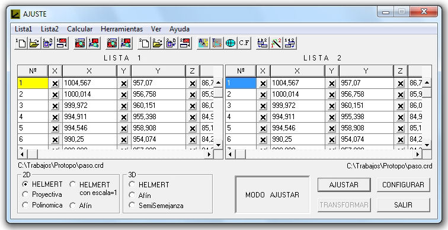Click Lista 1 horizontal scroll right arrow
This screenshot has height=230, width=448.
point(209,154)
